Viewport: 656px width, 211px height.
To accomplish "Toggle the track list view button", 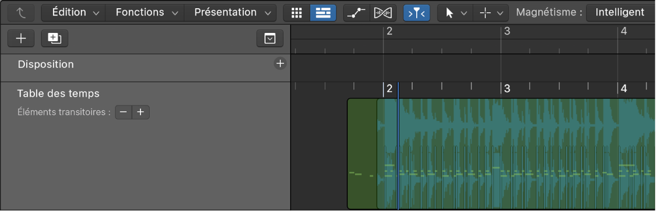I will pos(323,13).
